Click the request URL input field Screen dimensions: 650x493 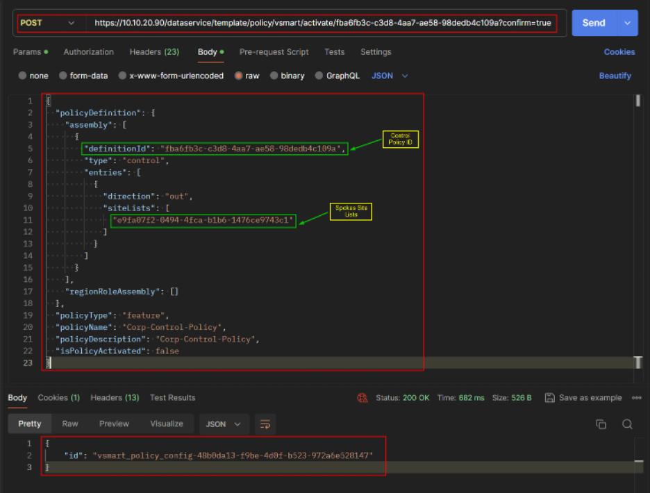click(x=322, y=23)
